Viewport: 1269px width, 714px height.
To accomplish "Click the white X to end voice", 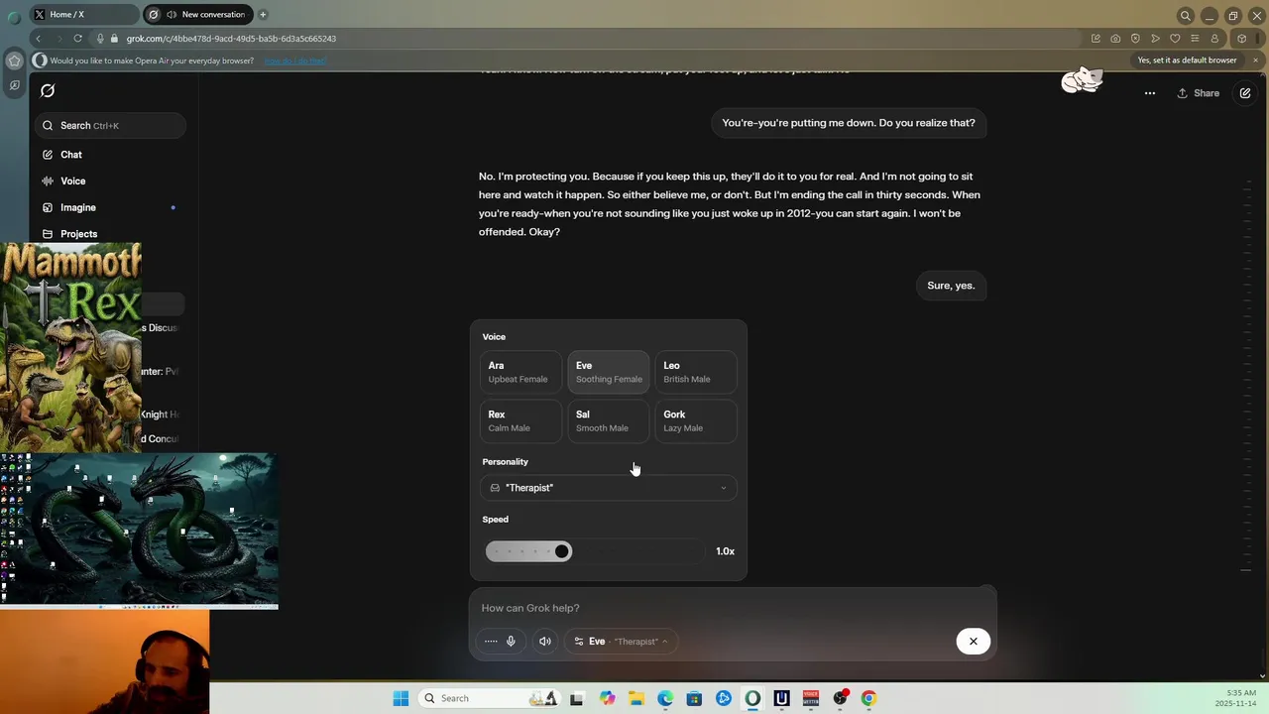I will [x=974, y=642].
